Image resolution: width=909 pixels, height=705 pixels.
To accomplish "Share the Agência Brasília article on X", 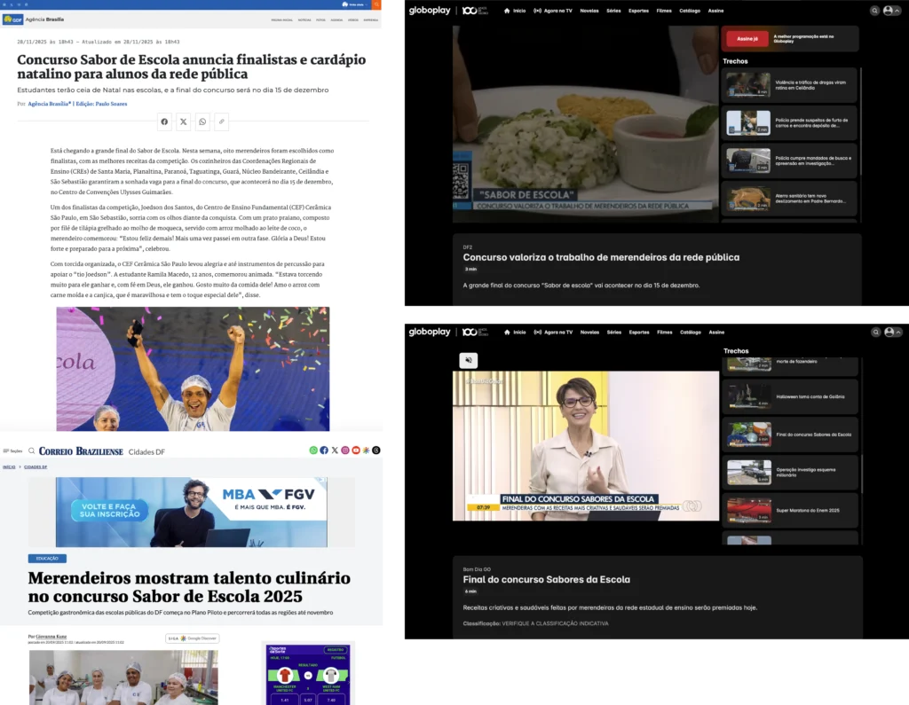I will 184,121.
